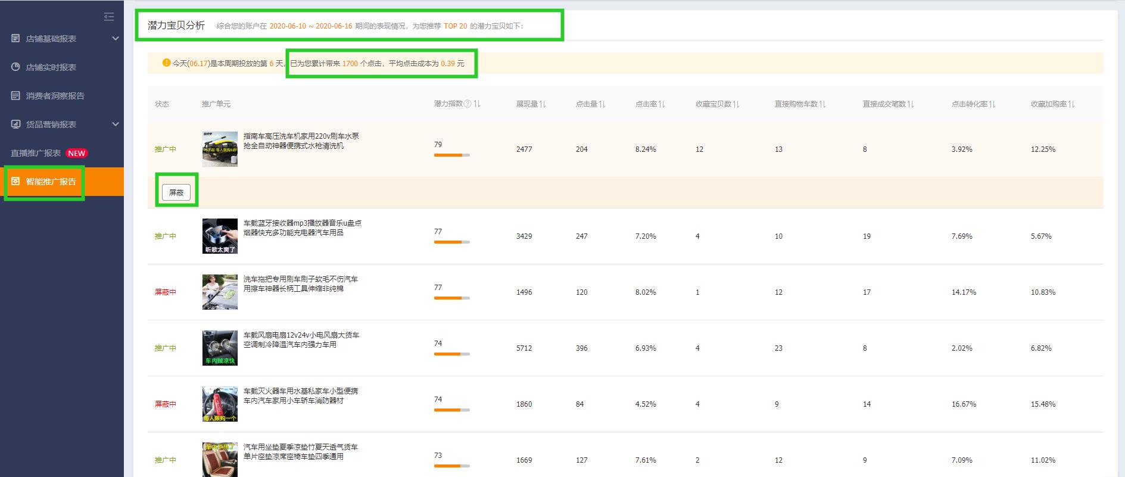Open the 指南车高压洗车机 product title link
This screenshot has height=477, width=1125.
coord(301,141)
